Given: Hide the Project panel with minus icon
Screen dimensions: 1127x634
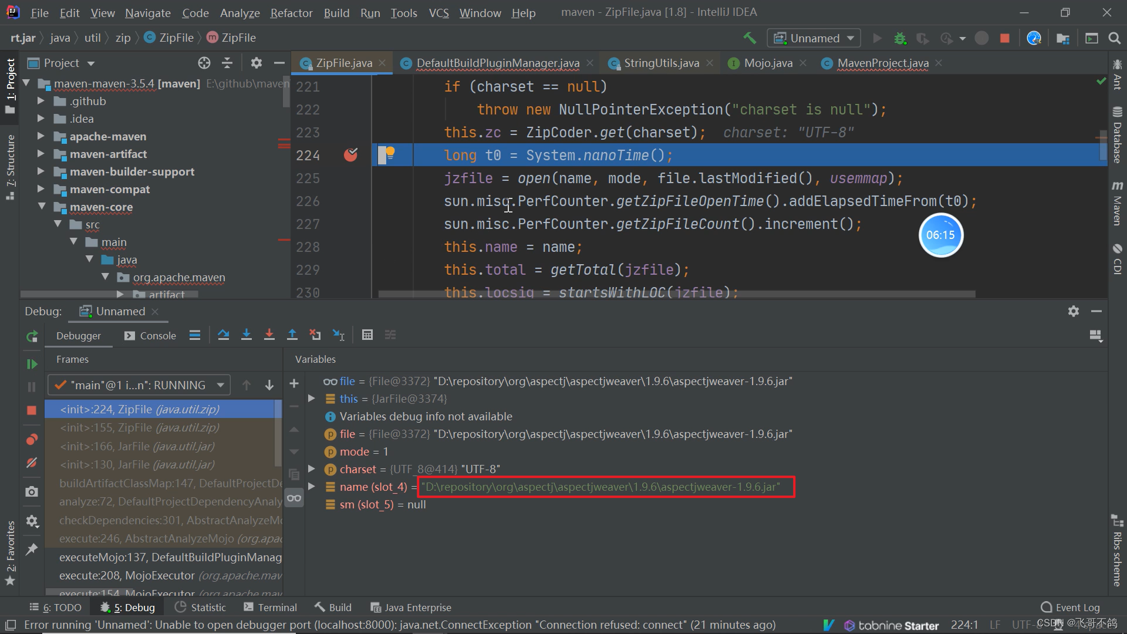Looking at the screenshot, I should pyautogui.click(x=279, y=63).
